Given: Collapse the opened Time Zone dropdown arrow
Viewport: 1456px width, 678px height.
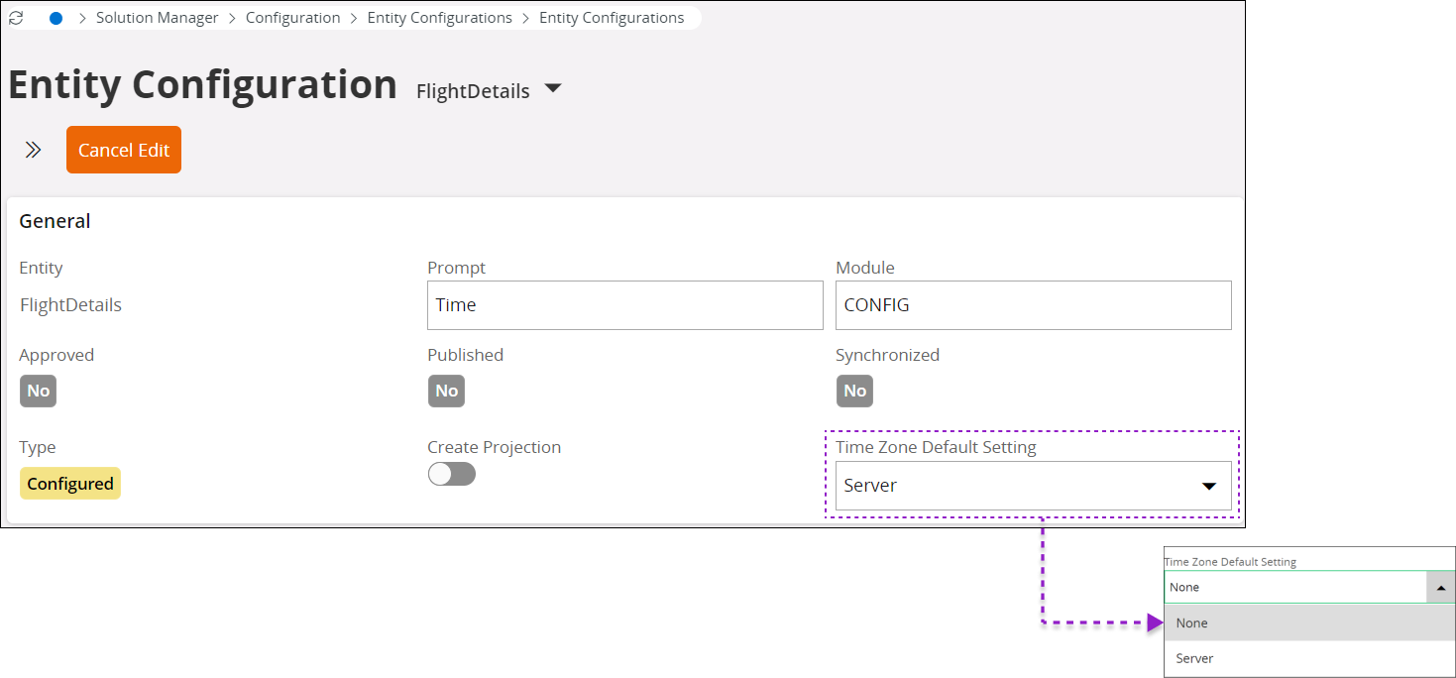Looking at the screenshot, I should (1440, 588).
